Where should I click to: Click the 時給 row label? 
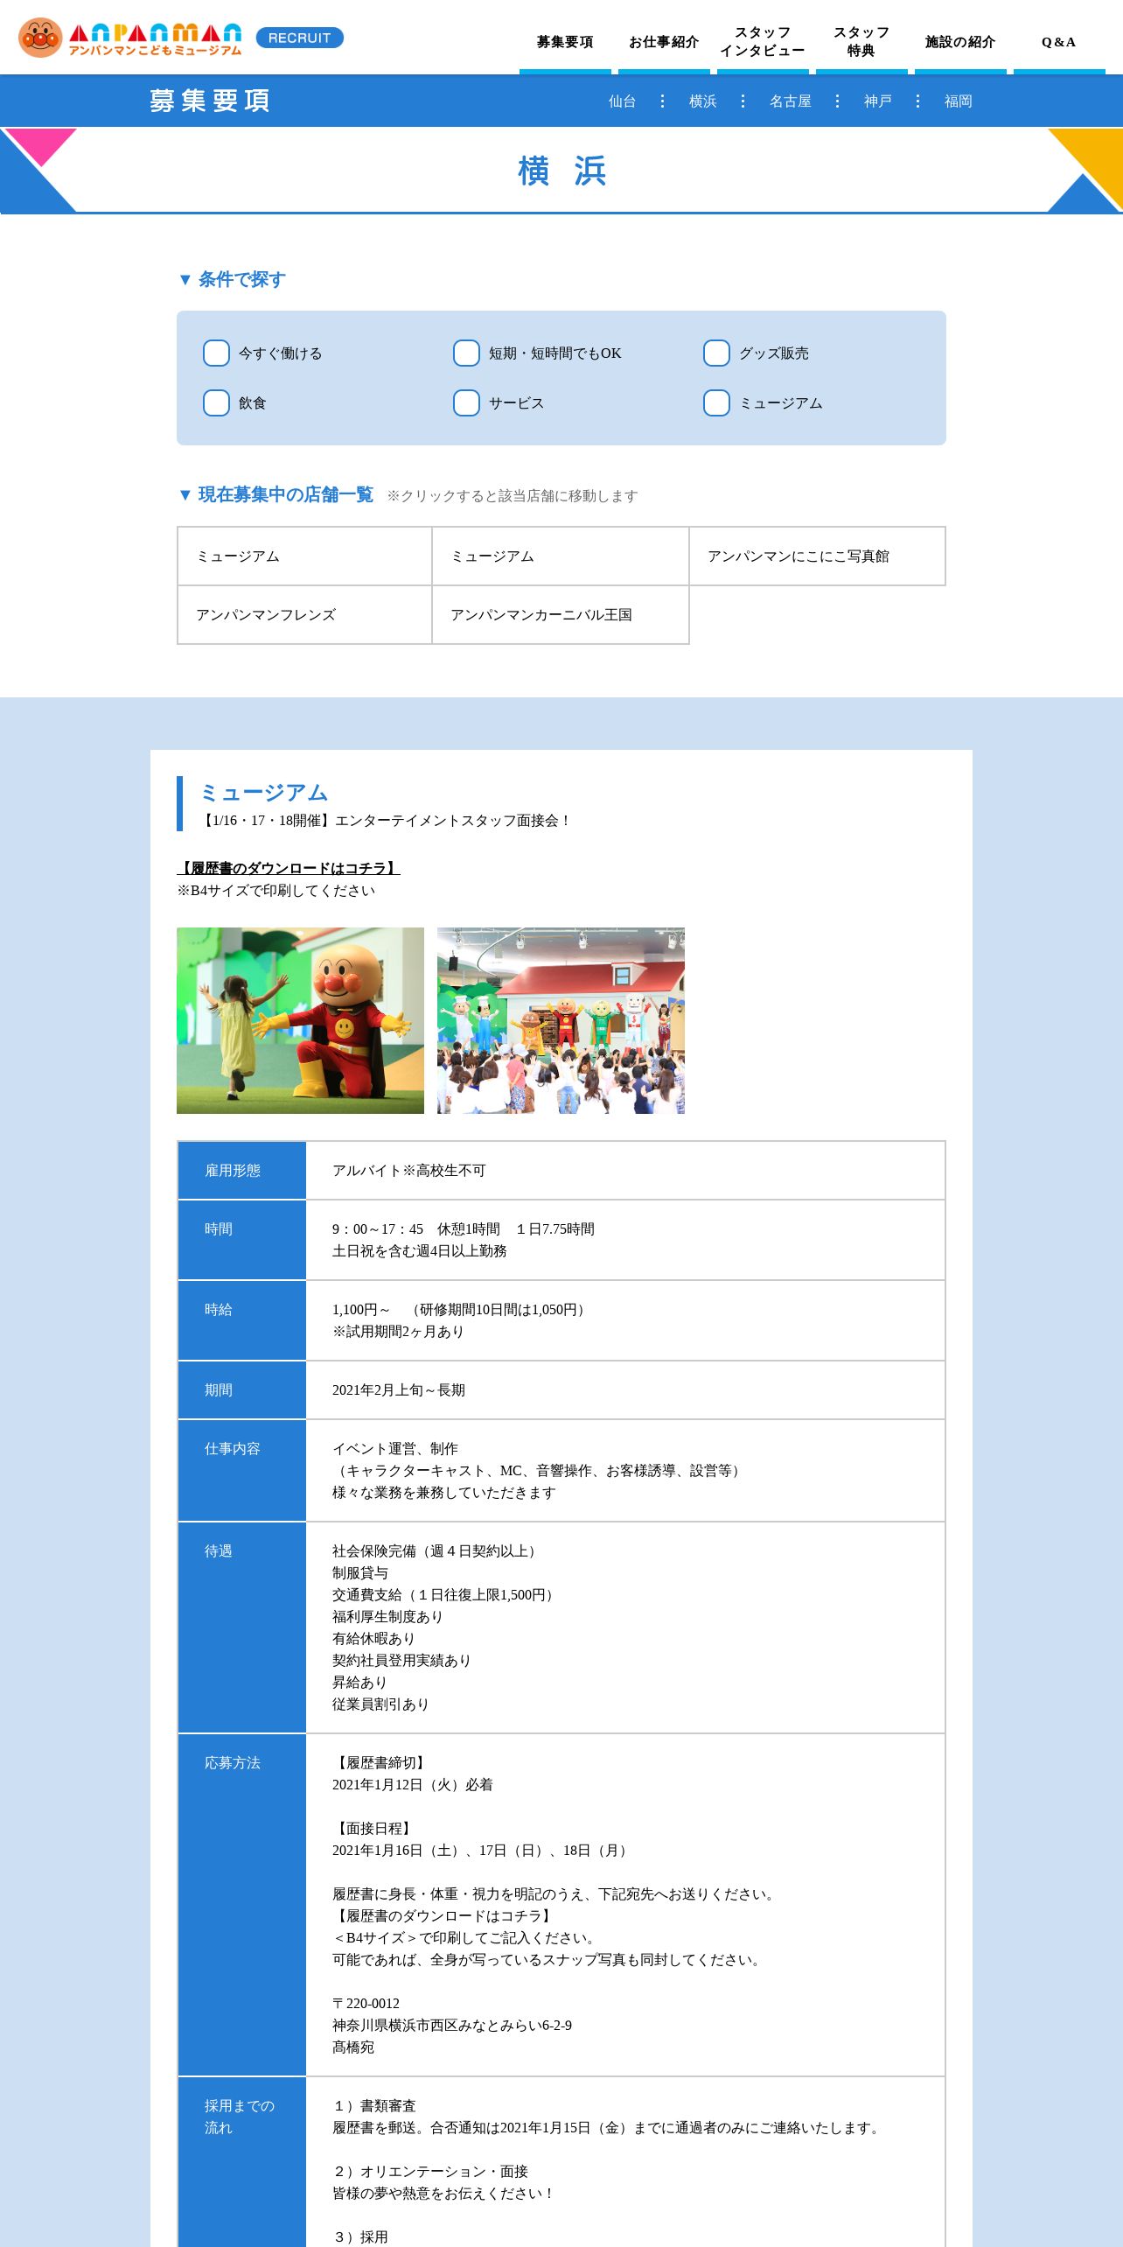[242, 1320]
